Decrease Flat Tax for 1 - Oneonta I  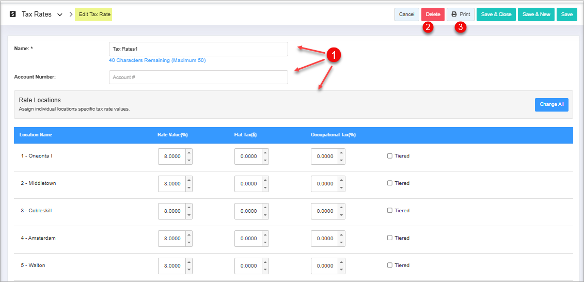265,160
